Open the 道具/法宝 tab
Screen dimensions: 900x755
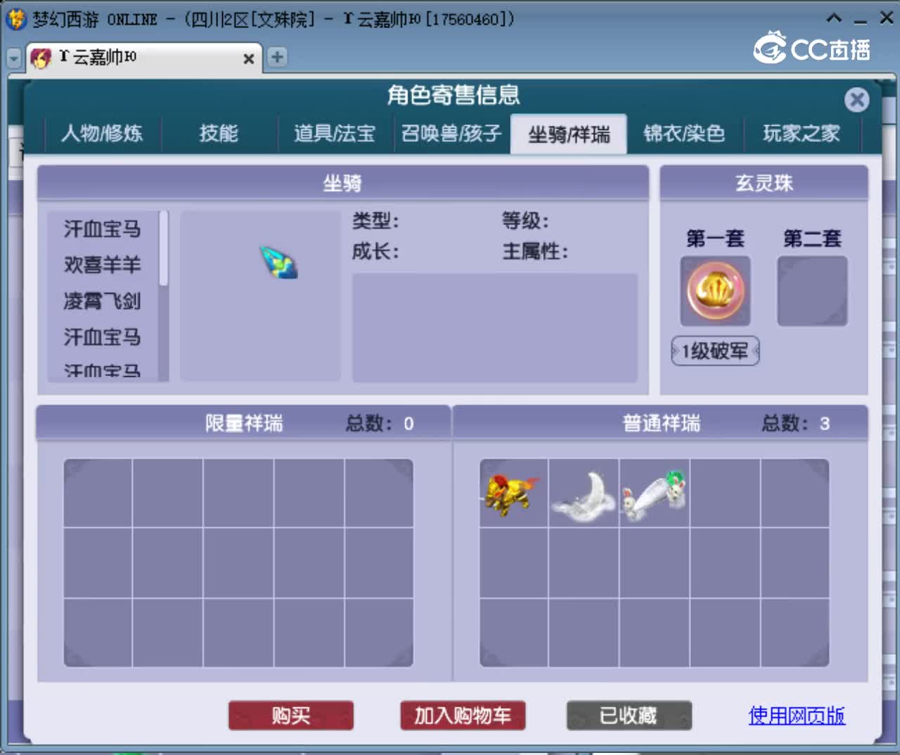pos(335,133)
